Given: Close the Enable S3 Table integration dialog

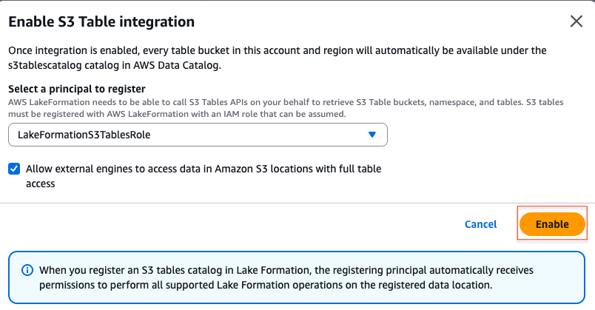Looking at the screenshot, I should (576, 21).
